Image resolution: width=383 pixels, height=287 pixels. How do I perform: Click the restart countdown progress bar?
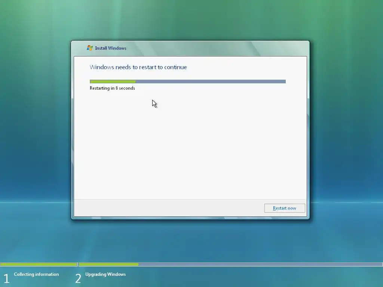[188, 81]
